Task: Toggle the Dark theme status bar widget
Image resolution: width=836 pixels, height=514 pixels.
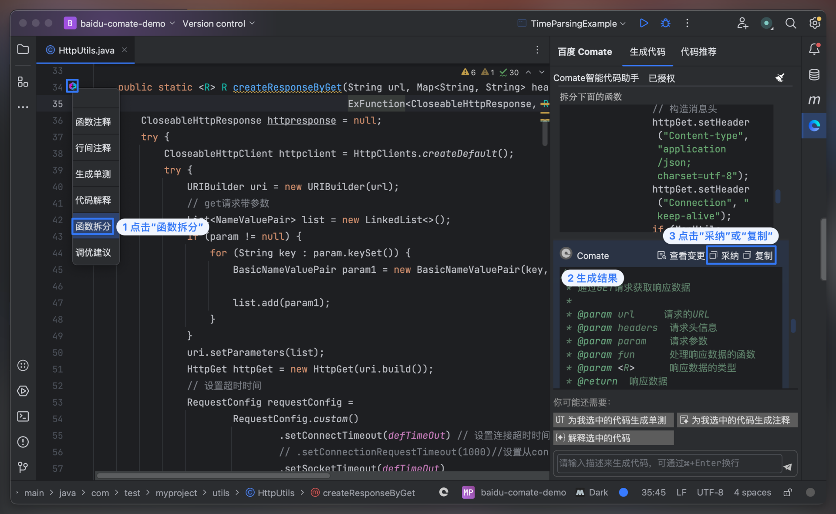Action: coord(592,492)
